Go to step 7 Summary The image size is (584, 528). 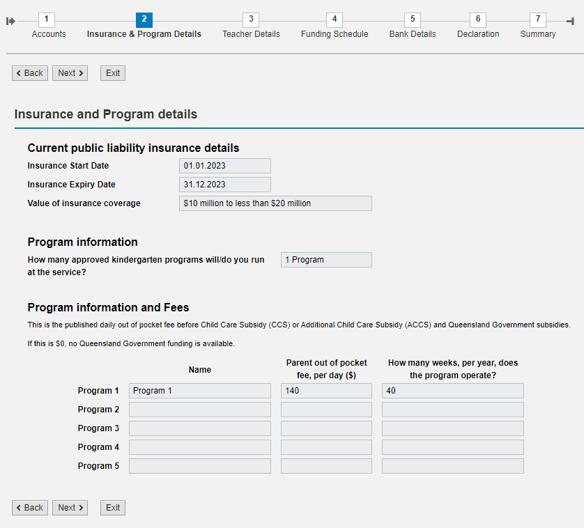(x=538, y=20)
